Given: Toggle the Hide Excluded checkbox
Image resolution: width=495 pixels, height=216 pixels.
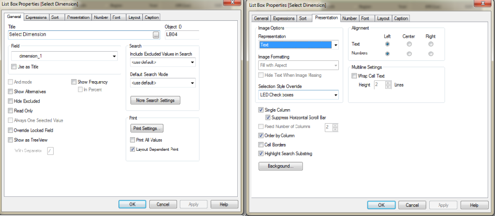Looking at the screenshot, I should [11, 101].
